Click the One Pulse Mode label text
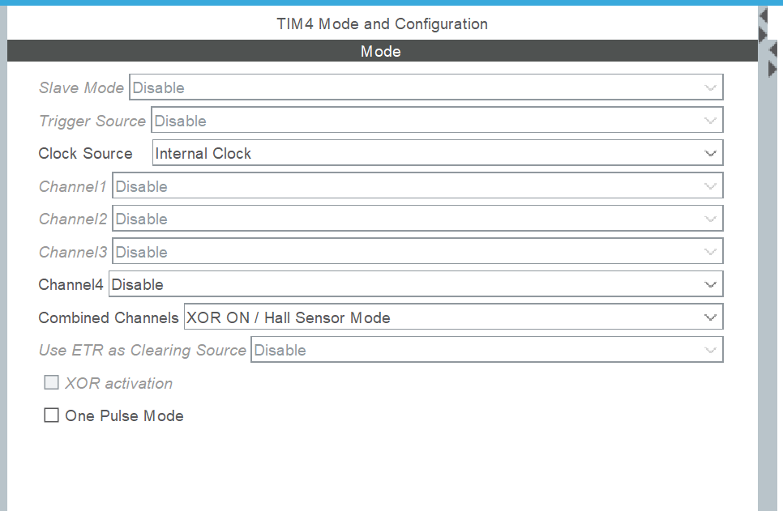783x511 pixels. [124, 415]
